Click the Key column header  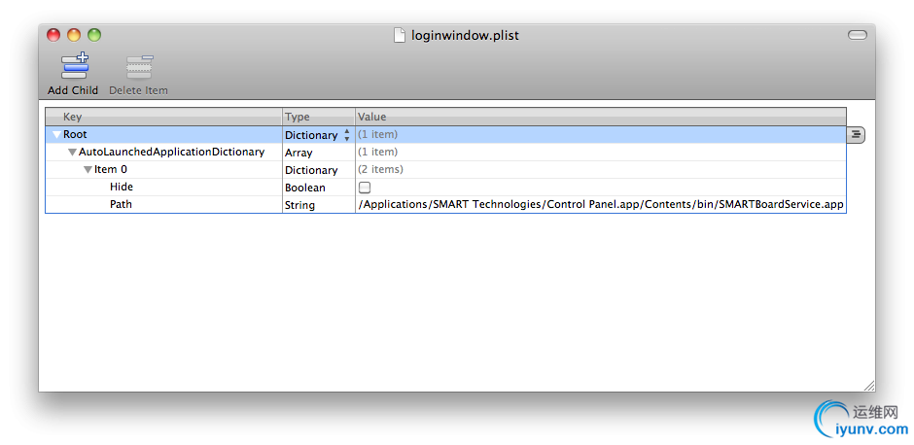[x=163, y=117]
